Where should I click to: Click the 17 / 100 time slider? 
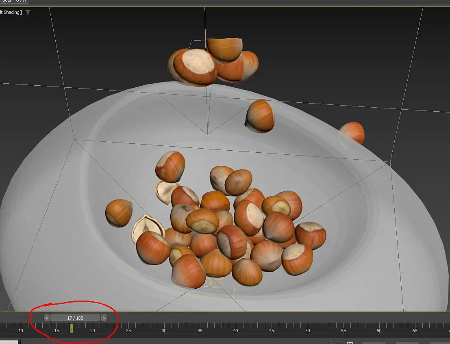75,318
